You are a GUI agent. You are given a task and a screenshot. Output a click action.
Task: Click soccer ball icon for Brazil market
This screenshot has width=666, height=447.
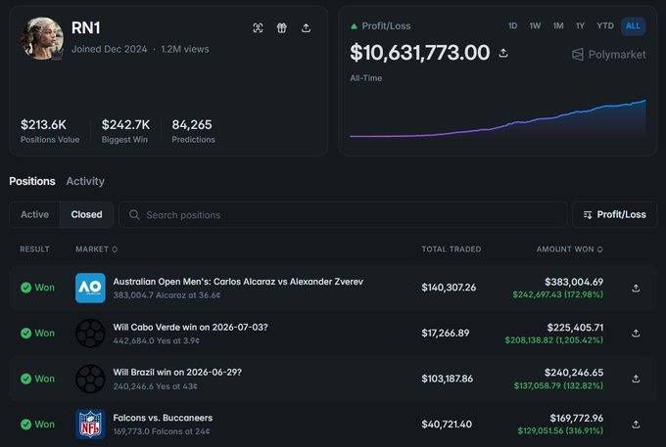[x=90, y=379]
